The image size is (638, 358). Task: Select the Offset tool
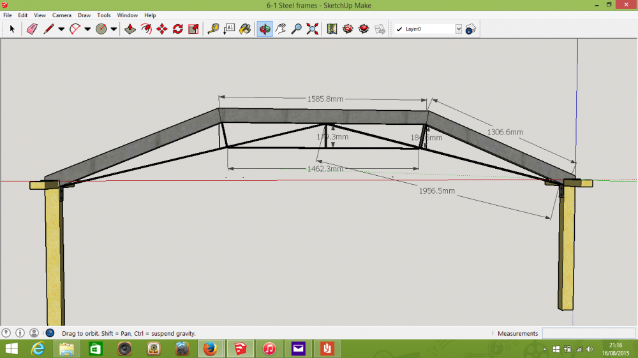point(146,29)
